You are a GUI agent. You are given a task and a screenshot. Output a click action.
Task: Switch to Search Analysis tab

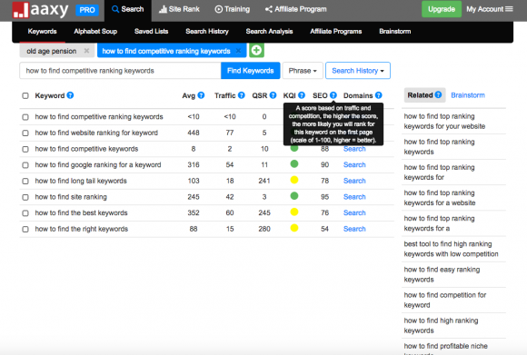269,31
